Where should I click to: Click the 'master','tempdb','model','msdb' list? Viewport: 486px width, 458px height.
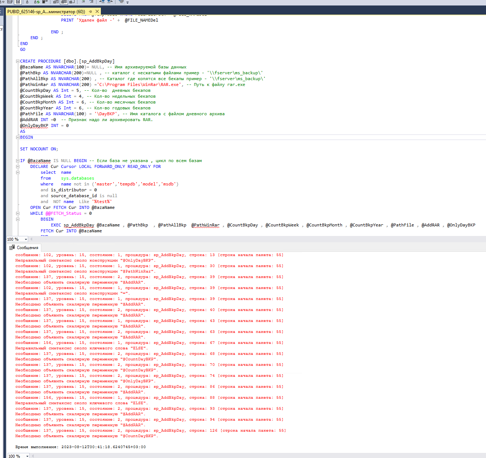pos(135,184)
